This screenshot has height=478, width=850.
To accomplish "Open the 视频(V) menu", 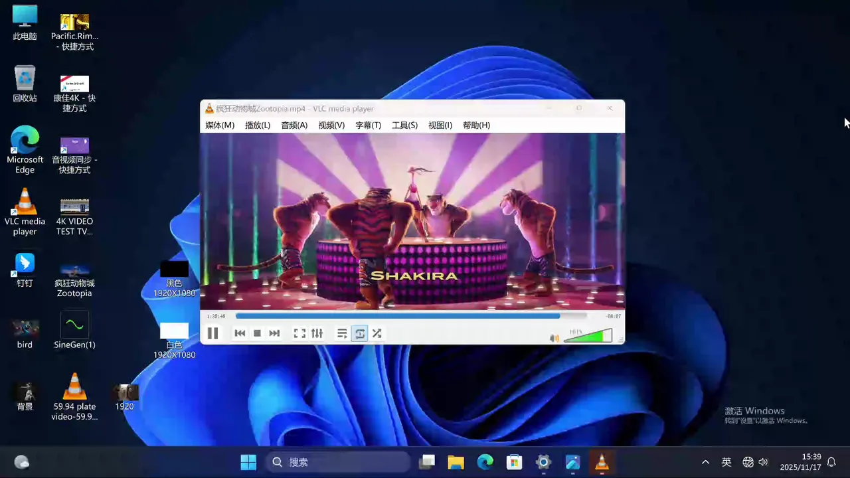I will [x=331, y=125].
